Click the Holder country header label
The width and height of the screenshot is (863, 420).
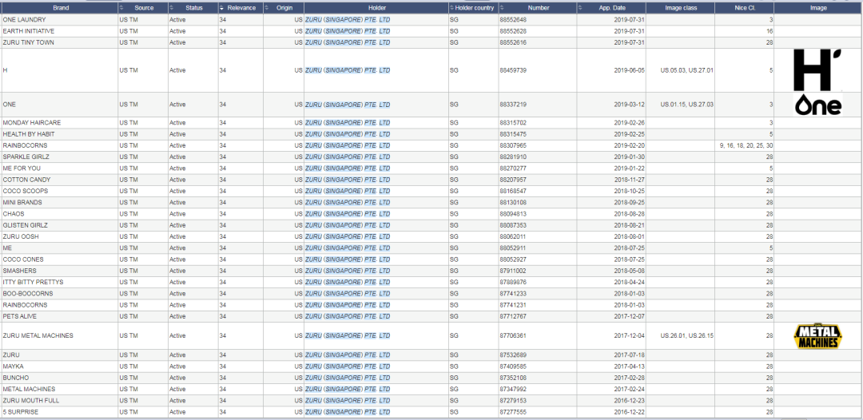coord(475,8)
